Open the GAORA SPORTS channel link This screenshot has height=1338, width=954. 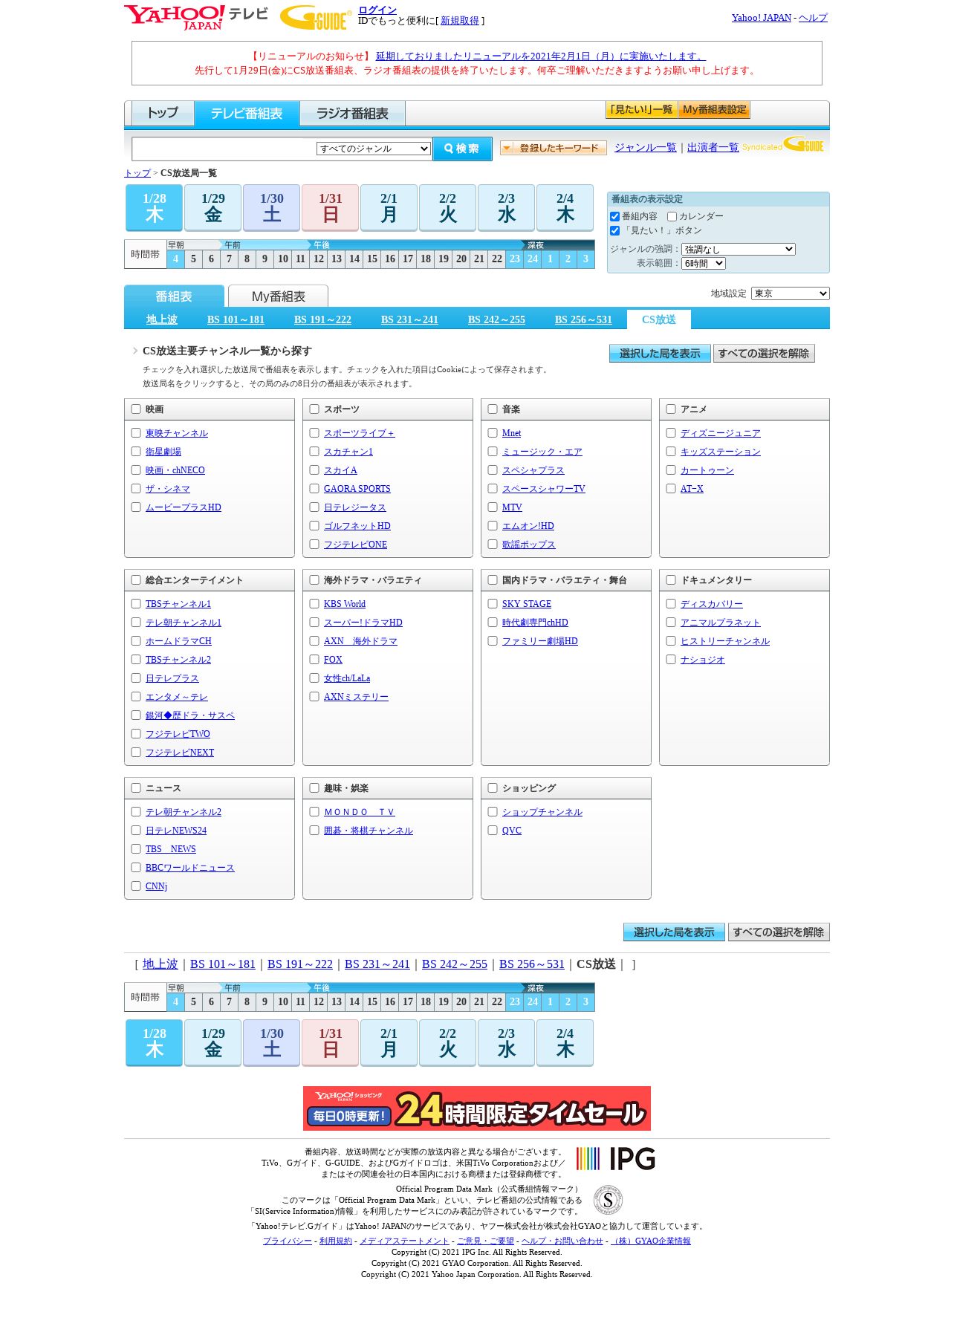click(x=357, y=489)
